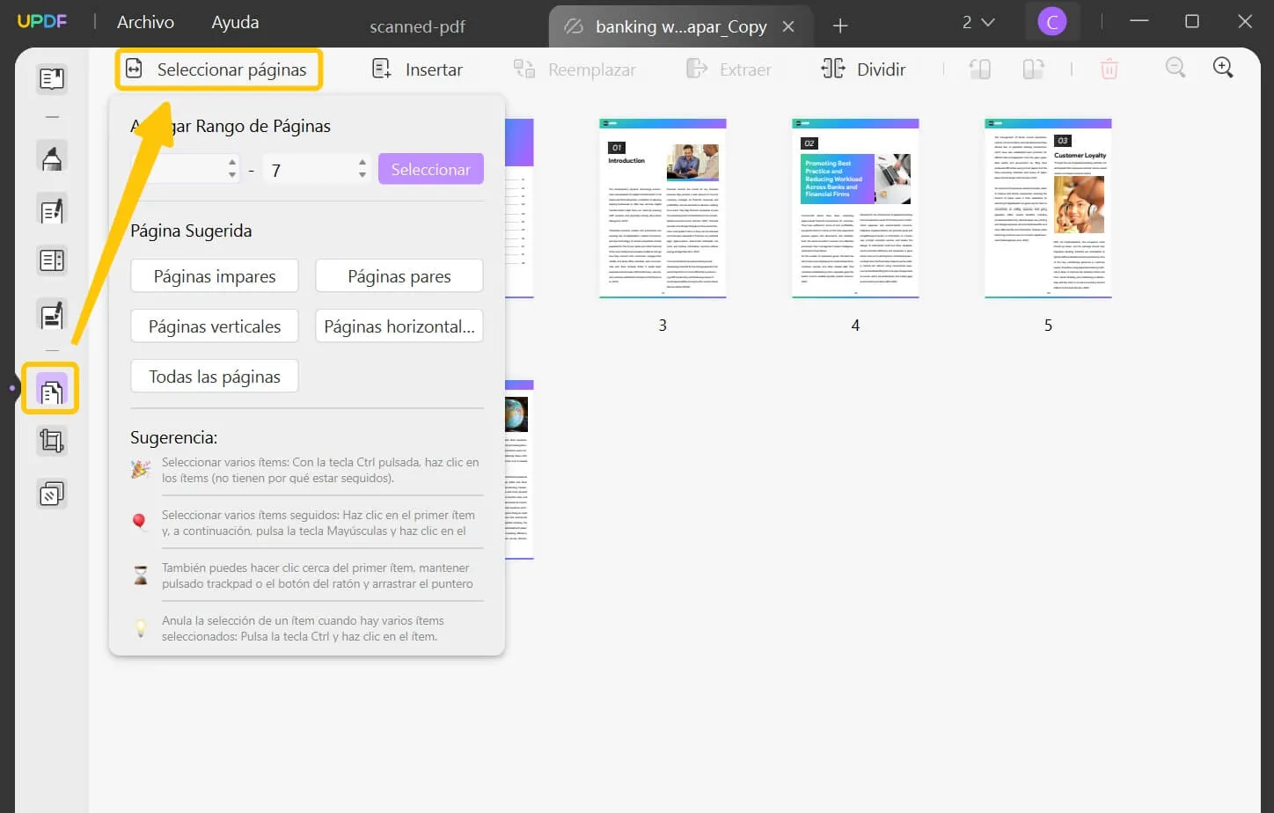Click Dividir in the toolbar
1274x813 pixels.
click(863, 70)
